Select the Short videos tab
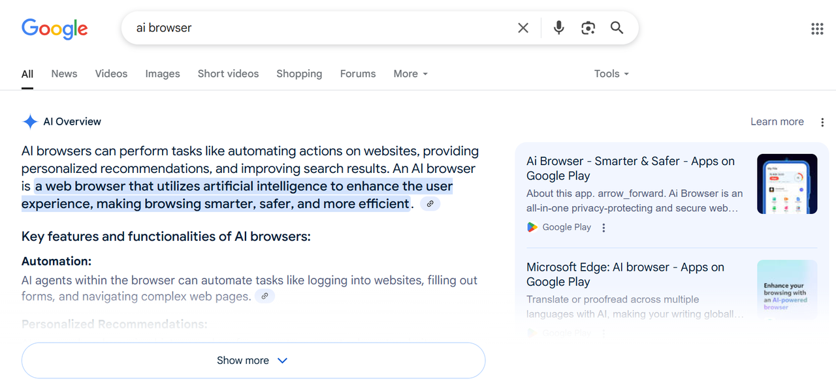 tap(228, 74)
